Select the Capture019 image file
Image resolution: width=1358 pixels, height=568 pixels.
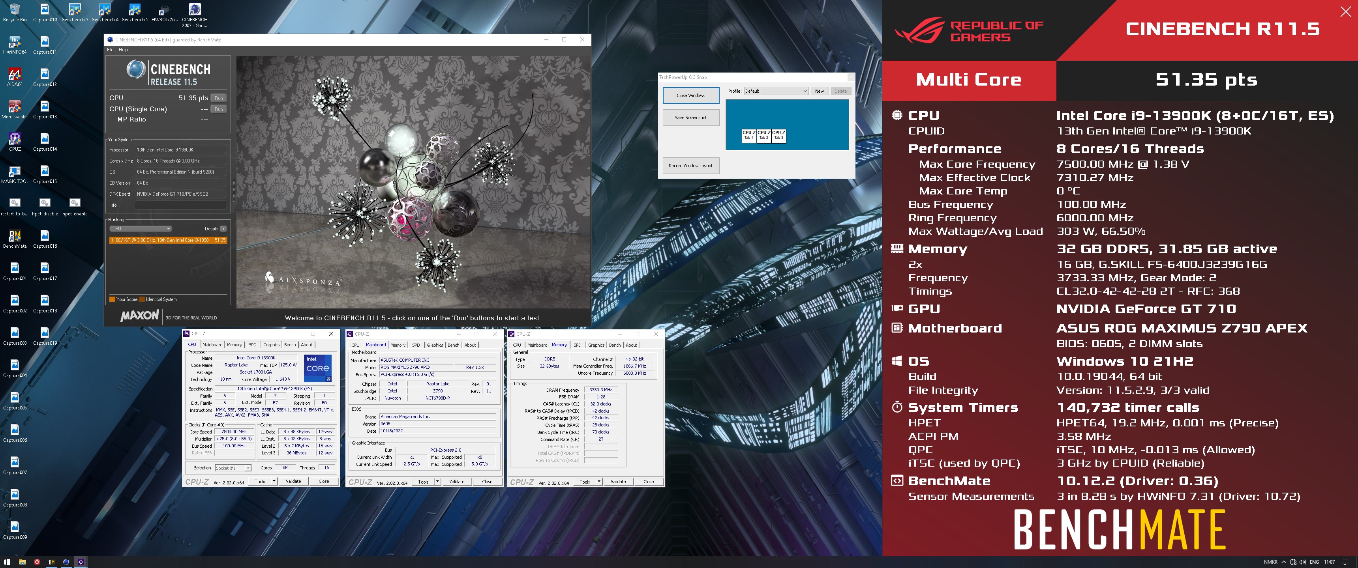(x=45, y=336)
